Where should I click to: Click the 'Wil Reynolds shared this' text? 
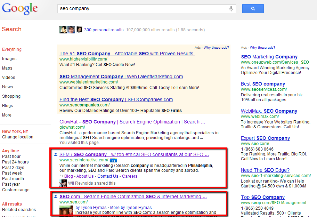point(92,183)
